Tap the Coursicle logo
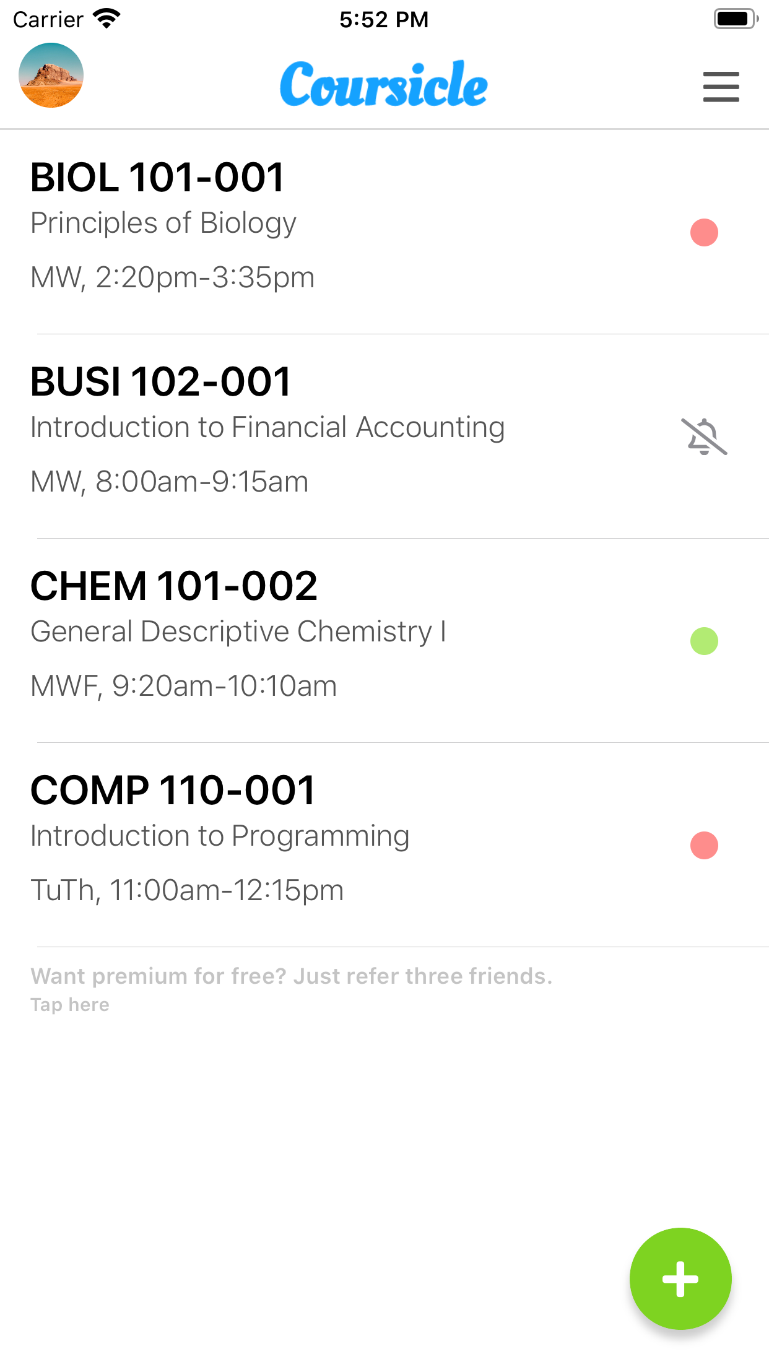 384,84
